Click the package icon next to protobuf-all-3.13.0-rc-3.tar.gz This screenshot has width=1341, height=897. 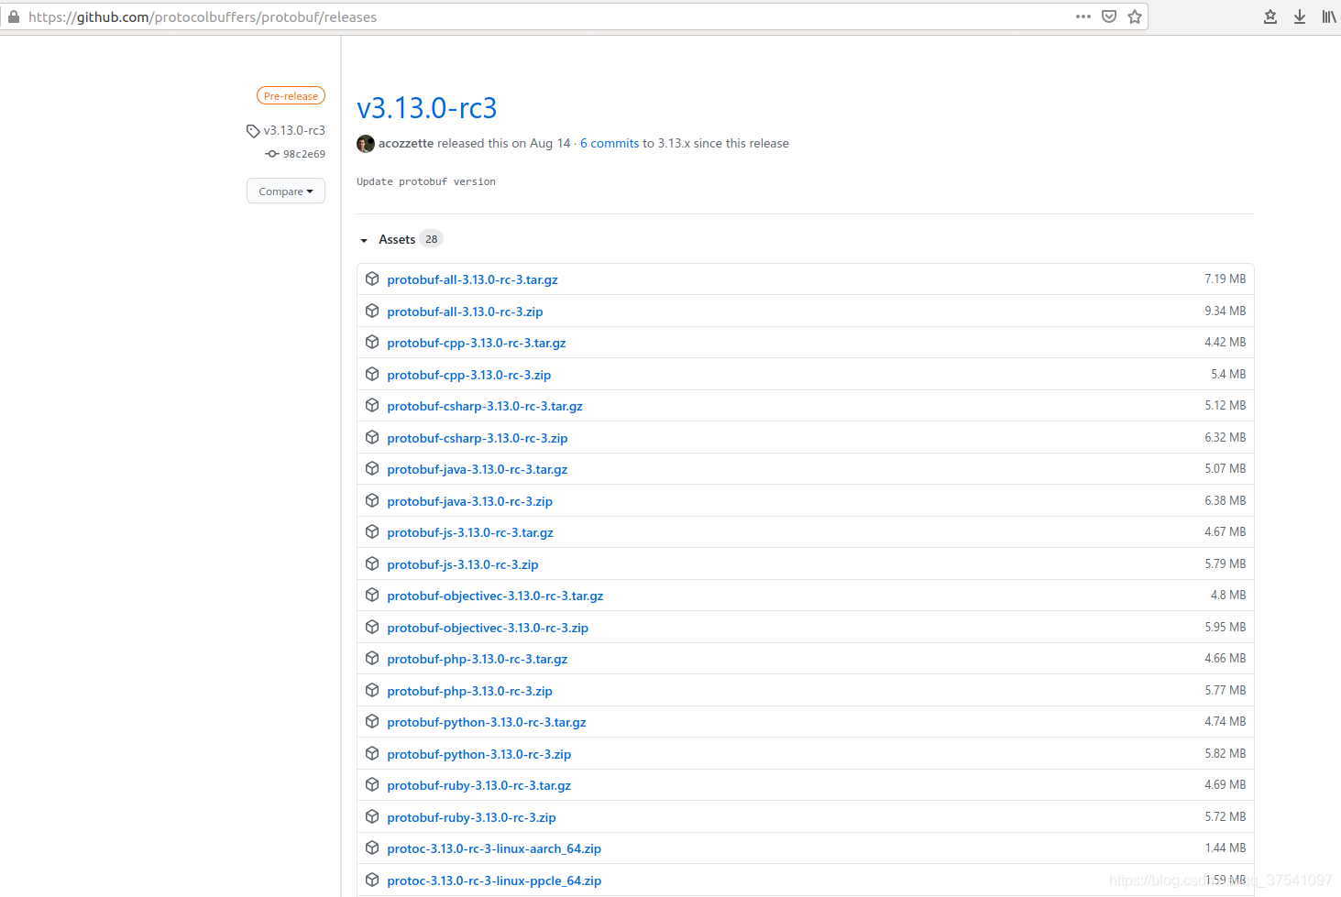pyautogui.click(x=372, y=278)
